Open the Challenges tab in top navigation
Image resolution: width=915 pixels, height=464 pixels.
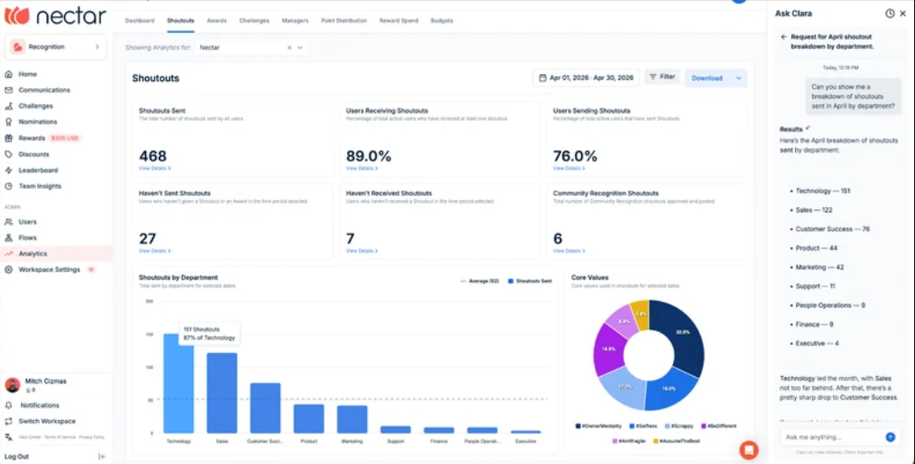click(x=254, y=21)
